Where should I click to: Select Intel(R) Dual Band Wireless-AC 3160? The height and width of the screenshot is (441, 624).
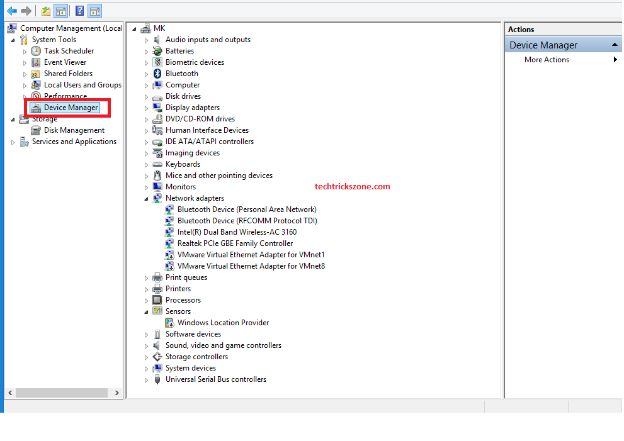point(237,232)
